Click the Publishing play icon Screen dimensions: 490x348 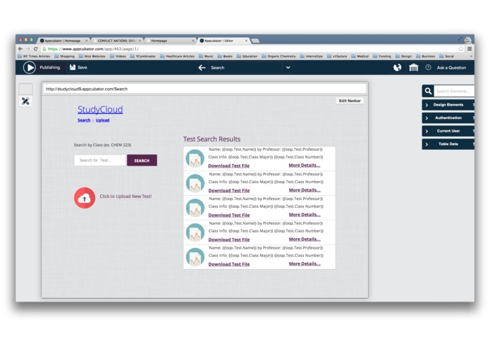tap(30, 68)
